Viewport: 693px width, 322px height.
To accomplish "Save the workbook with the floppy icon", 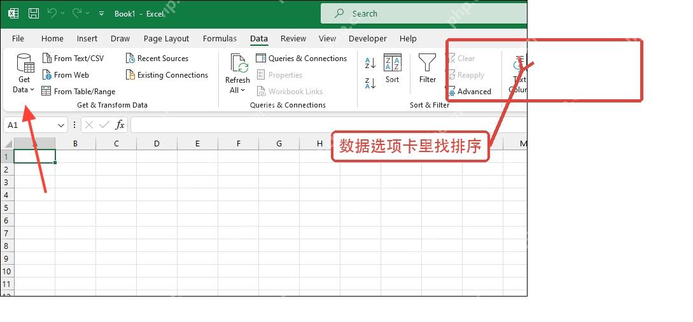I will [34, 13].
